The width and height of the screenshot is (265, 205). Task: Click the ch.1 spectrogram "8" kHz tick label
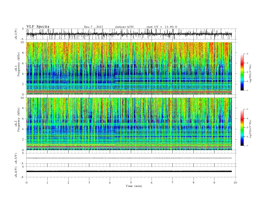(23, 53)
